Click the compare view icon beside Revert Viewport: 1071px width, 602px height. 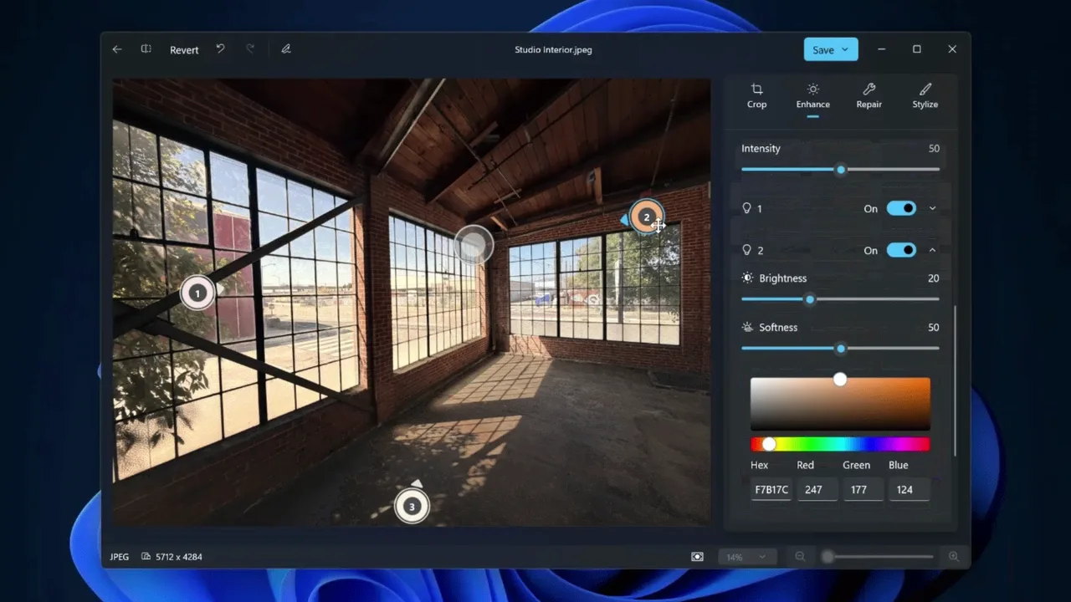tap(146, 49)
